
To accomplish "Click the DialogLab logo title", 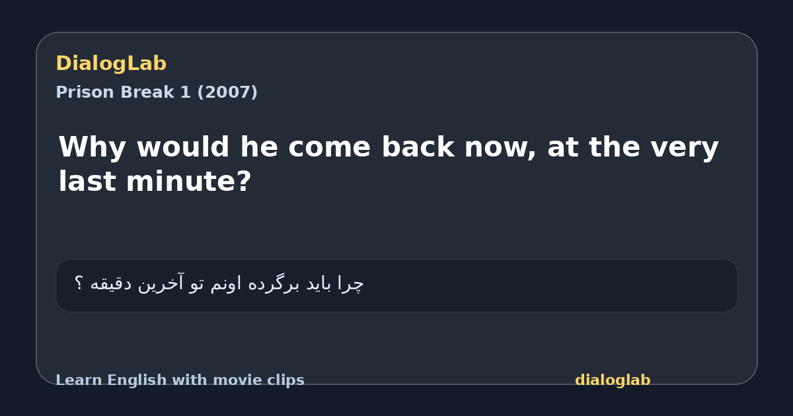I will click(x=111, y=64).
